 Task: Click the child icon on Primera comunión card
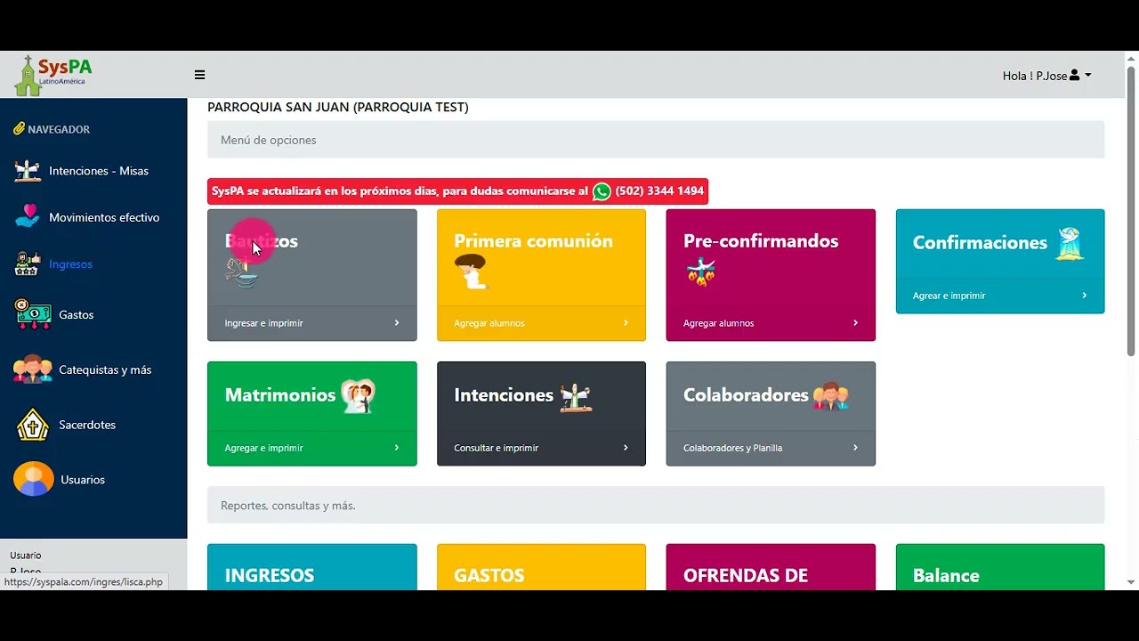coord(471,272)
